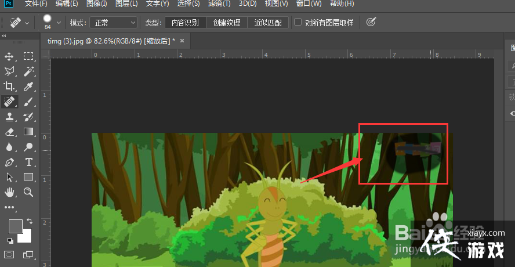Toggle the pressure-for-size icon in options bar
The image size is (515, 267).
coord(371,23)
